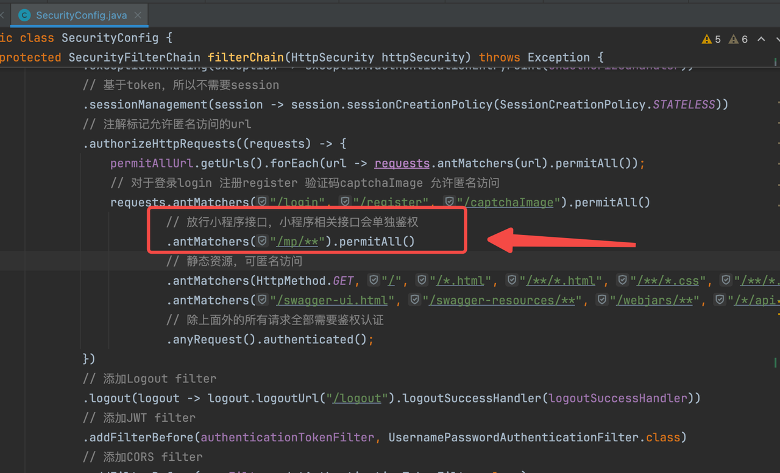Image resolution: width=780 pixels, height=473 pixels.
Task: Click shield icon before "/mp/**" string
Action: point(263,242)
